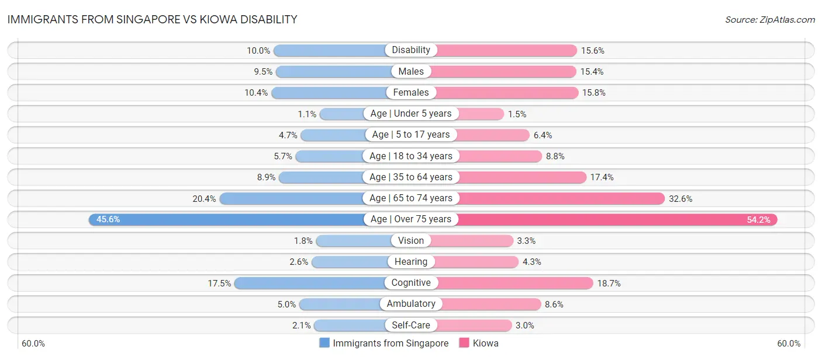Click the pink Age 65 to 74 years bar
The height and width of the screenshot is (357, 822).
[x=560, y=198]
